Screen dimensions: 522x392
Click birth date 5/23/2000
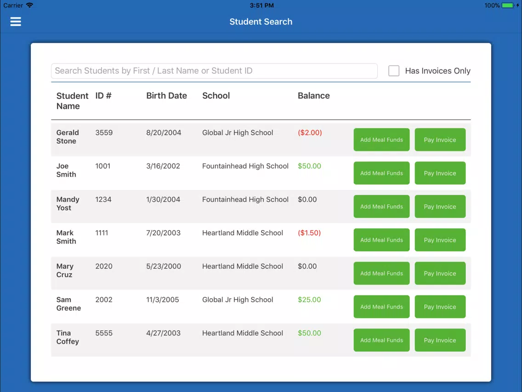(x=164, y=266)
